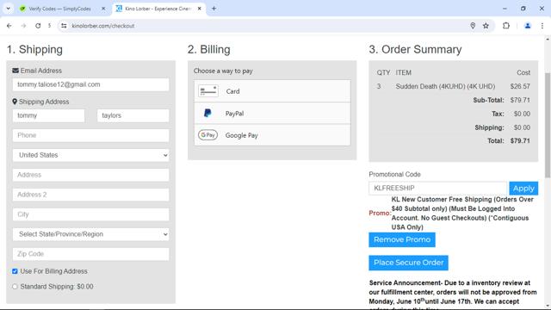Click the '1. Shipping' heading

click(x=34, y=50)
